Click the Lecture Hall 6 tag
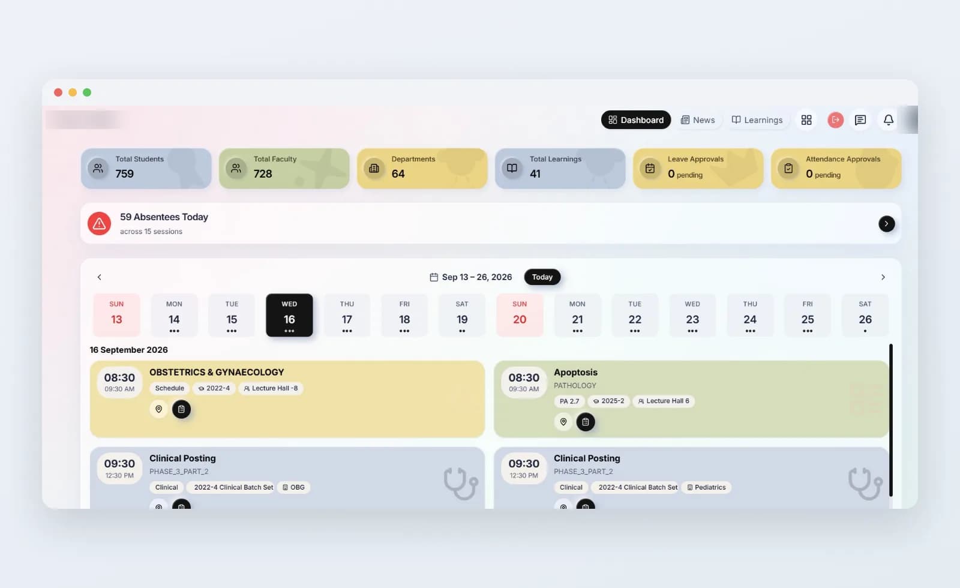Viewport: 960px width, 588px height. point(664,401)
